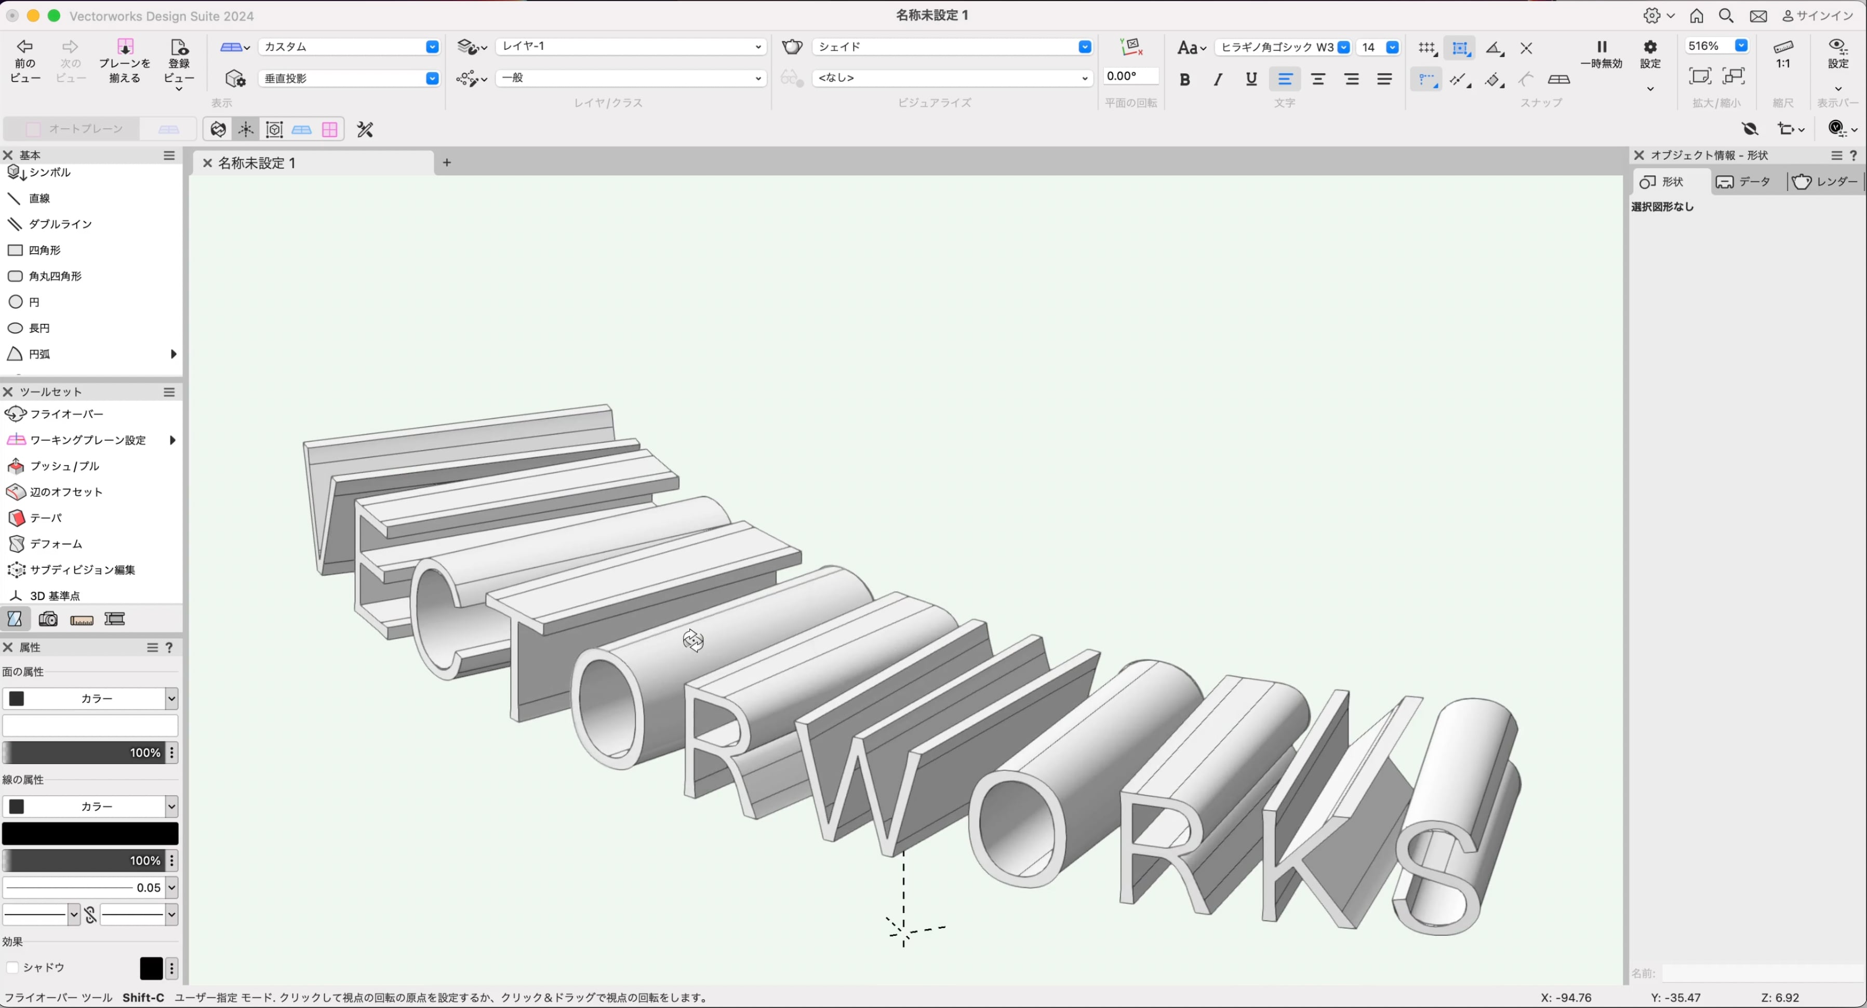Image resolution: width=1867 pixels, height=1008 pixels.
Task: Click サインイン to sign in
Action: [1818, 15]
